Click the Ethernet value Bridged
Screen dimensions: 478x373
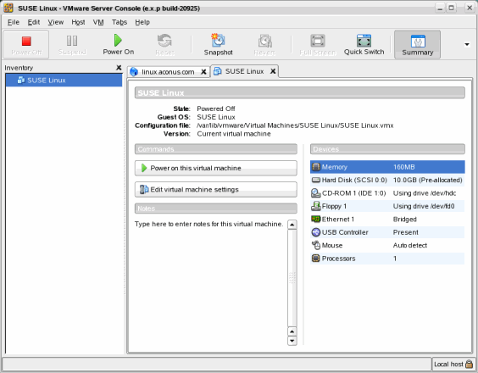pos(405,220)
